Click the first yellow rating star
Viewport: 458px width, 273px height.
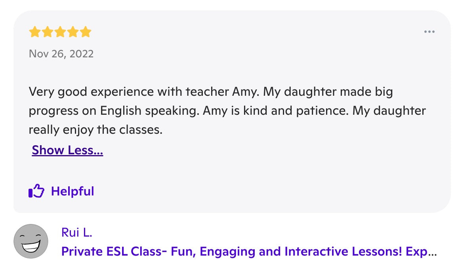(x=35, y=32)
